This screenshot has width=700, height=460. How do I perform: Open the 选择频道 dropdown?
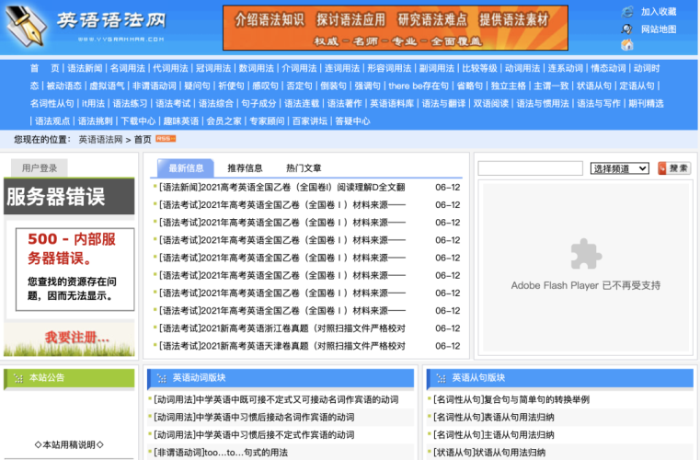coord(619,168)
